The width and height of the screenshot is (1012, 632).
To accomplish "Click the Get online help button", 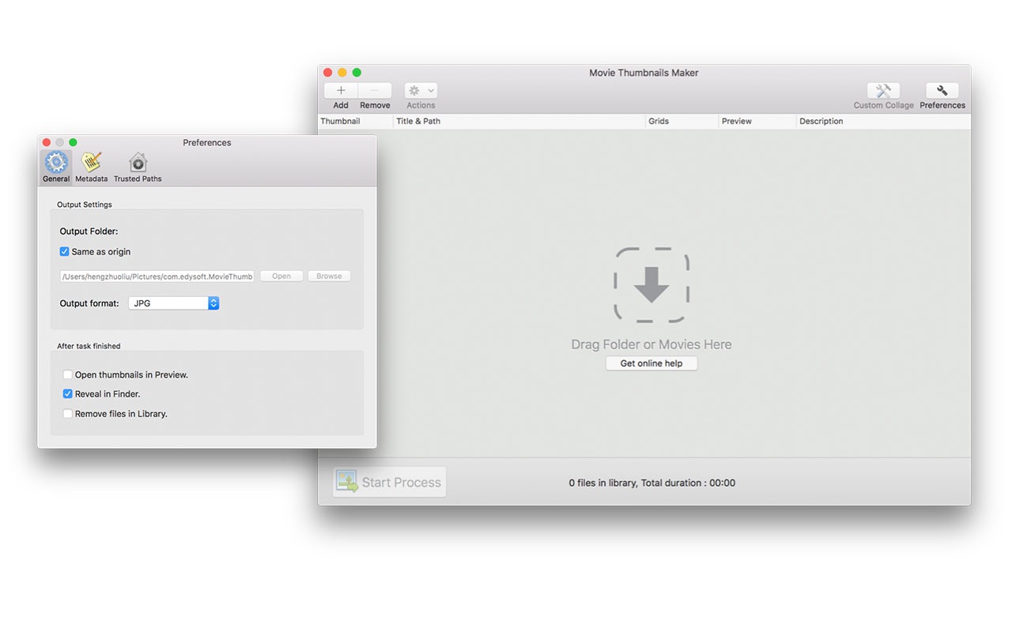I will click(x=651, y=363).
